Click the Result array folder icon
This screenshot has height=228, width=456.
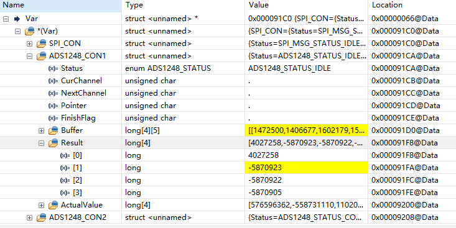click(54, 143)
